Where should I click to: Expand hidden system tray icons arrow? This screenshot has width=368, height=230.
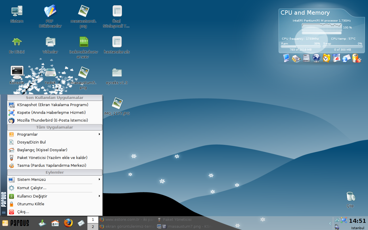[x=330, y=223]
